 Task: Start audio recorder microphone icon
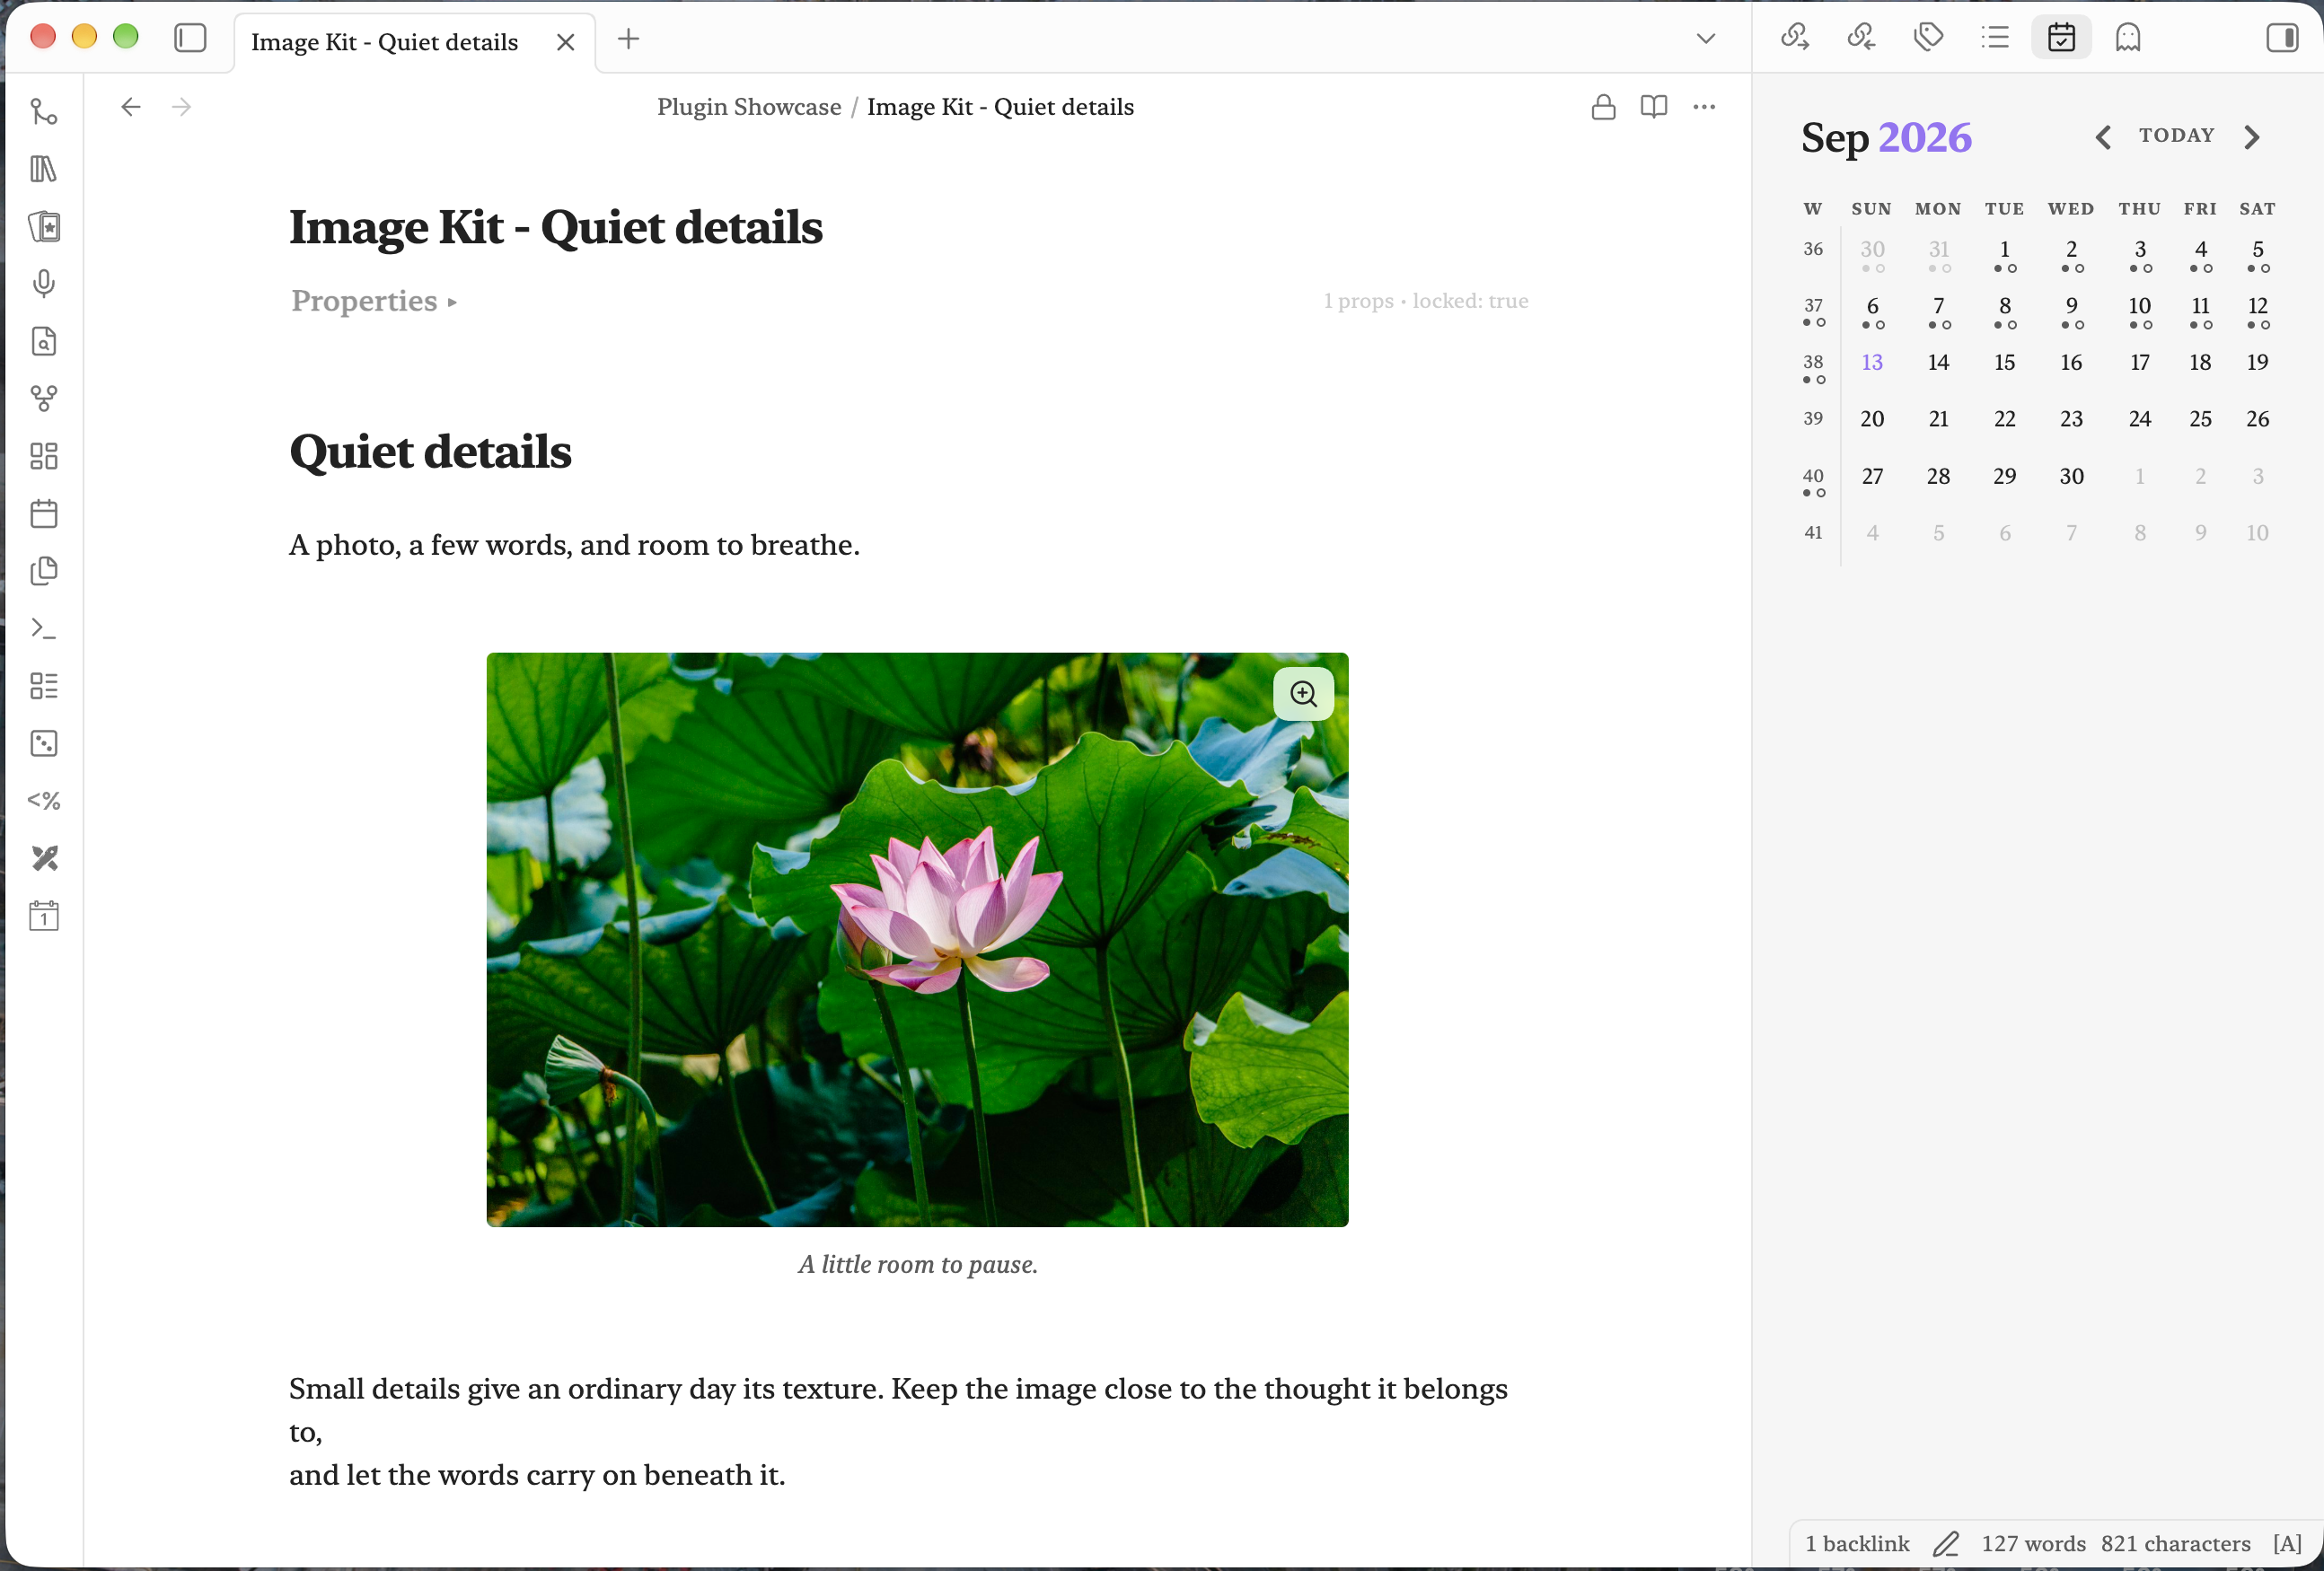tap(44, 284)
